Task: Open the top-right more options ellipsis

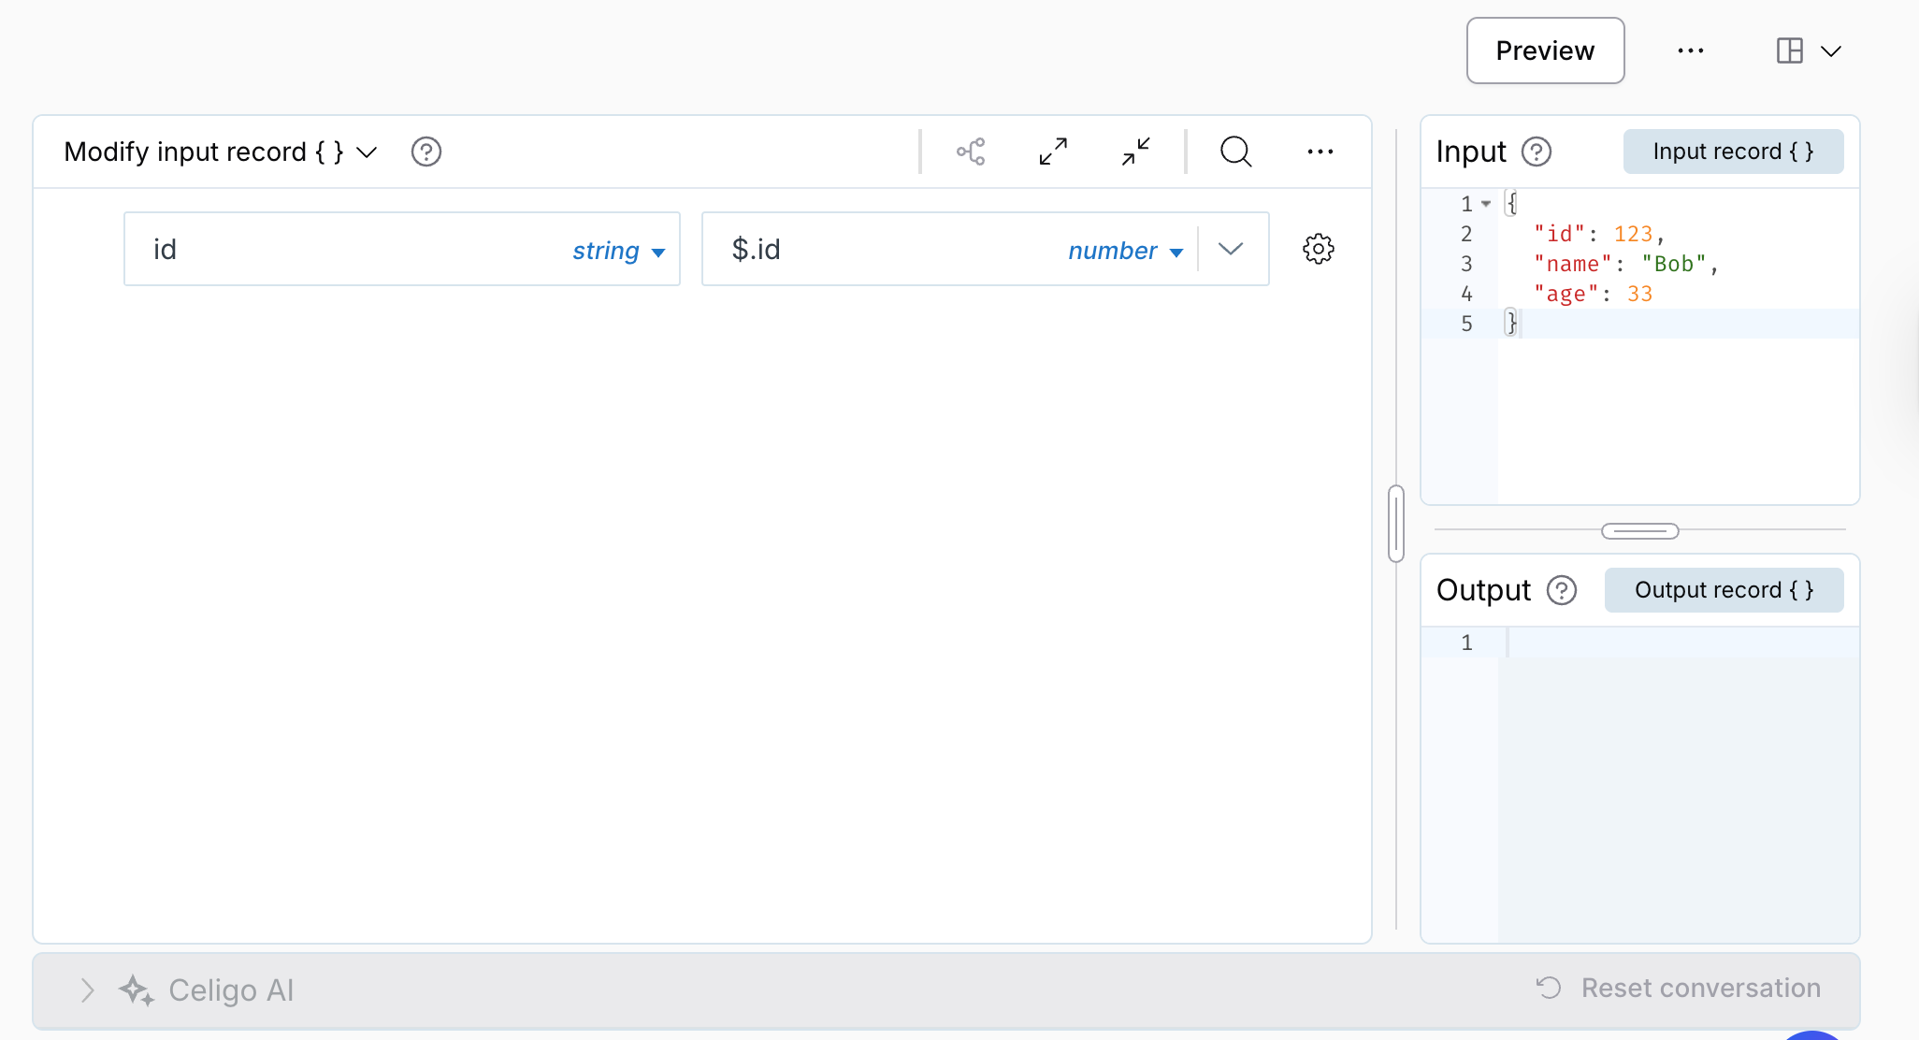Action: coord(1690,51)
